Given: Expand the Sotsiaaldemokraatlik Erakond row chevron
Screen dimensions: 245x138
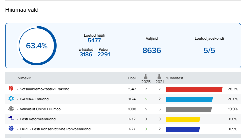Looking at the screenshot, I should [18, 89].
